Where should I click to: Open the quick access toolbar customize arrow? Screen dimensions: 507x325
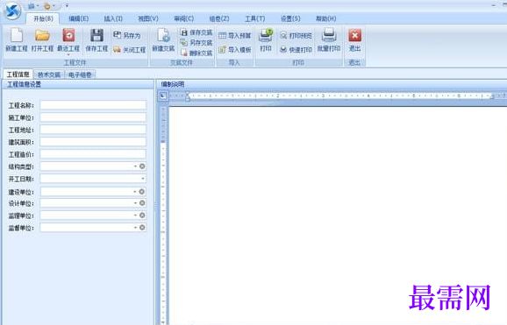point(67,6)
